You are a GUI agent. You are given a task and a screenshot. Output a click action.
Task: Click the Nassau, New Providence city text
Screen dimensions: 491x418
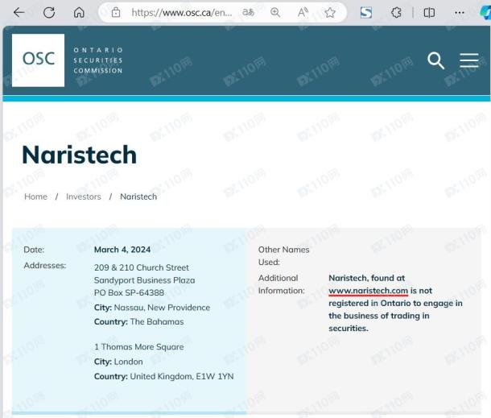pyautogui.click(x=162, y=308)
